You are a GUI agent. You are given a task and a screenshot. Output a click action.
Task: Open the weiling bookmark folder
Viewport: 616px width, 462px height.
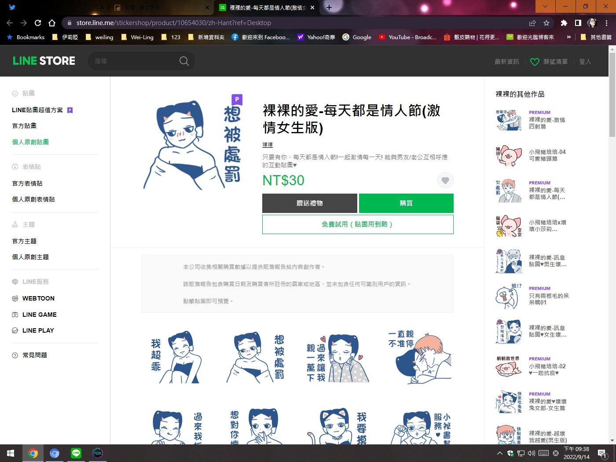pyautogui.click(x=99, y=37)
